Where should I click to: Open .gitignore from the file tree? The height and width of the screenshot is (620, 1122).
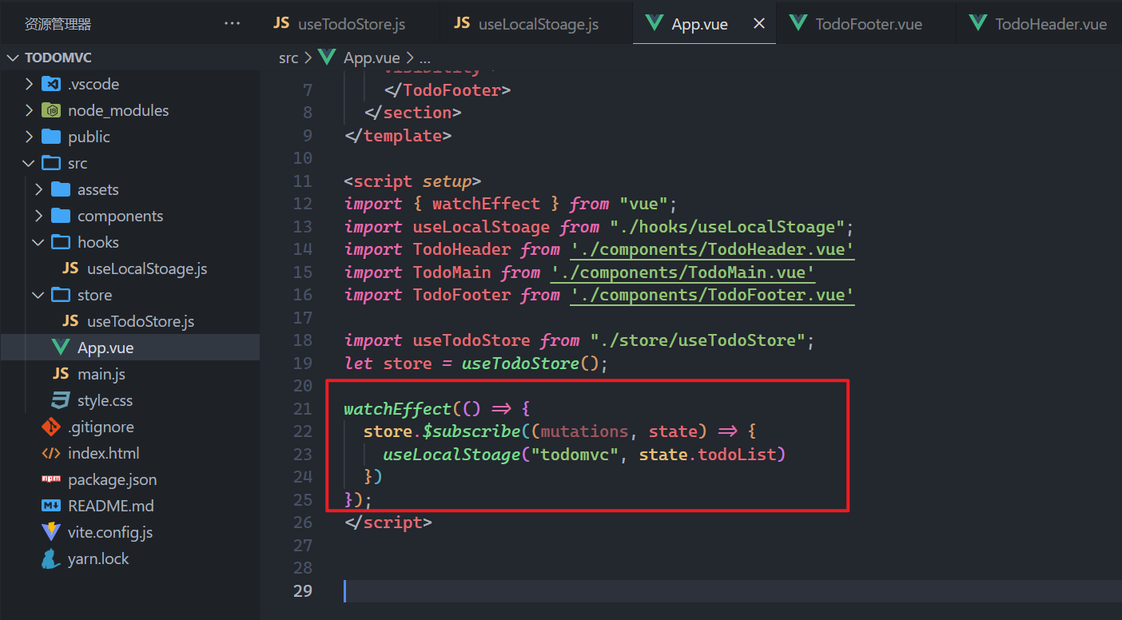point(101,427)
